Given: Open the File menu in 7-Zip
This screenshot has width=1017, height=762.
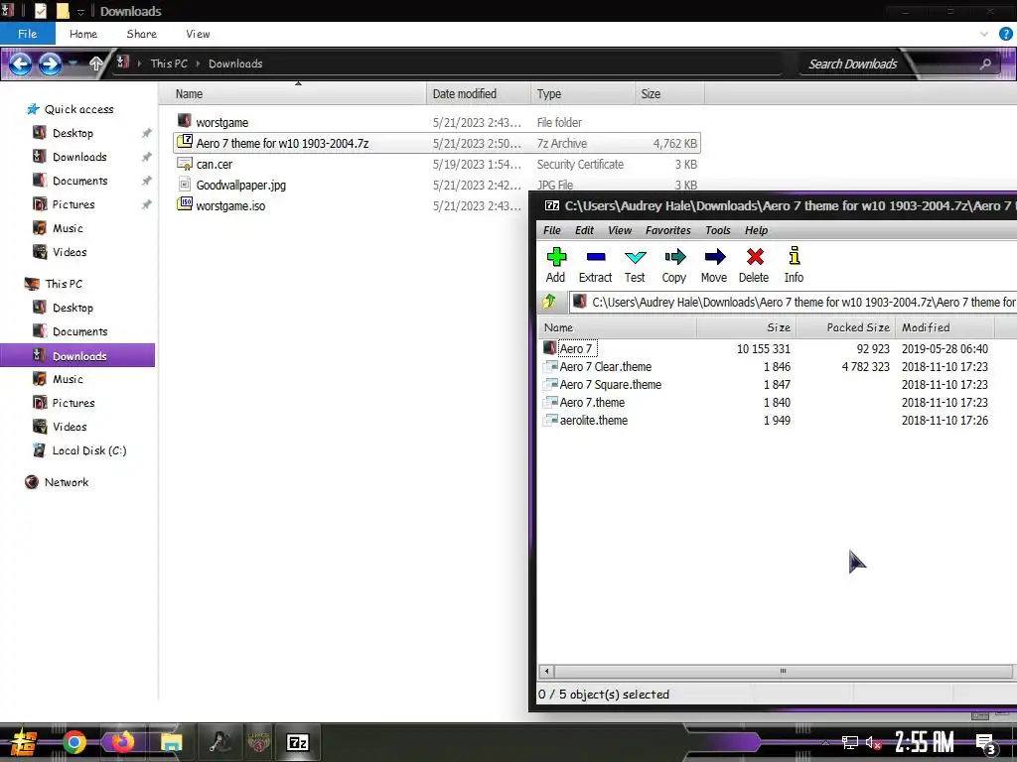Looking at the screenshot, I should click(x=552, y=230).
